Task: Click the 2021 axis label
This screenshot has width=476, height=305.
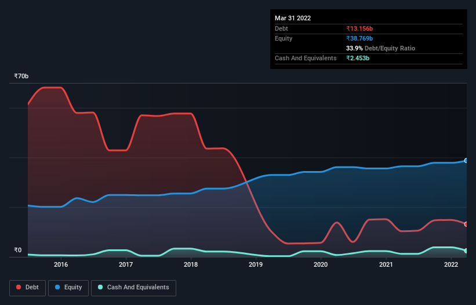Action: tap(386, 264)
